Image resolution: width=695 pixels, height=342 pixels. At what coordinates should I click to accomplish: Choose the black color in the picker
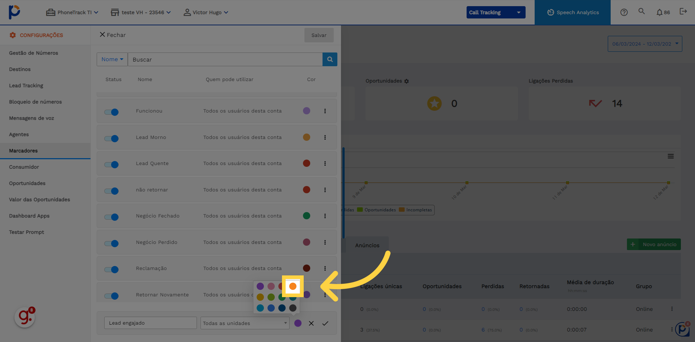coord(293,308)
